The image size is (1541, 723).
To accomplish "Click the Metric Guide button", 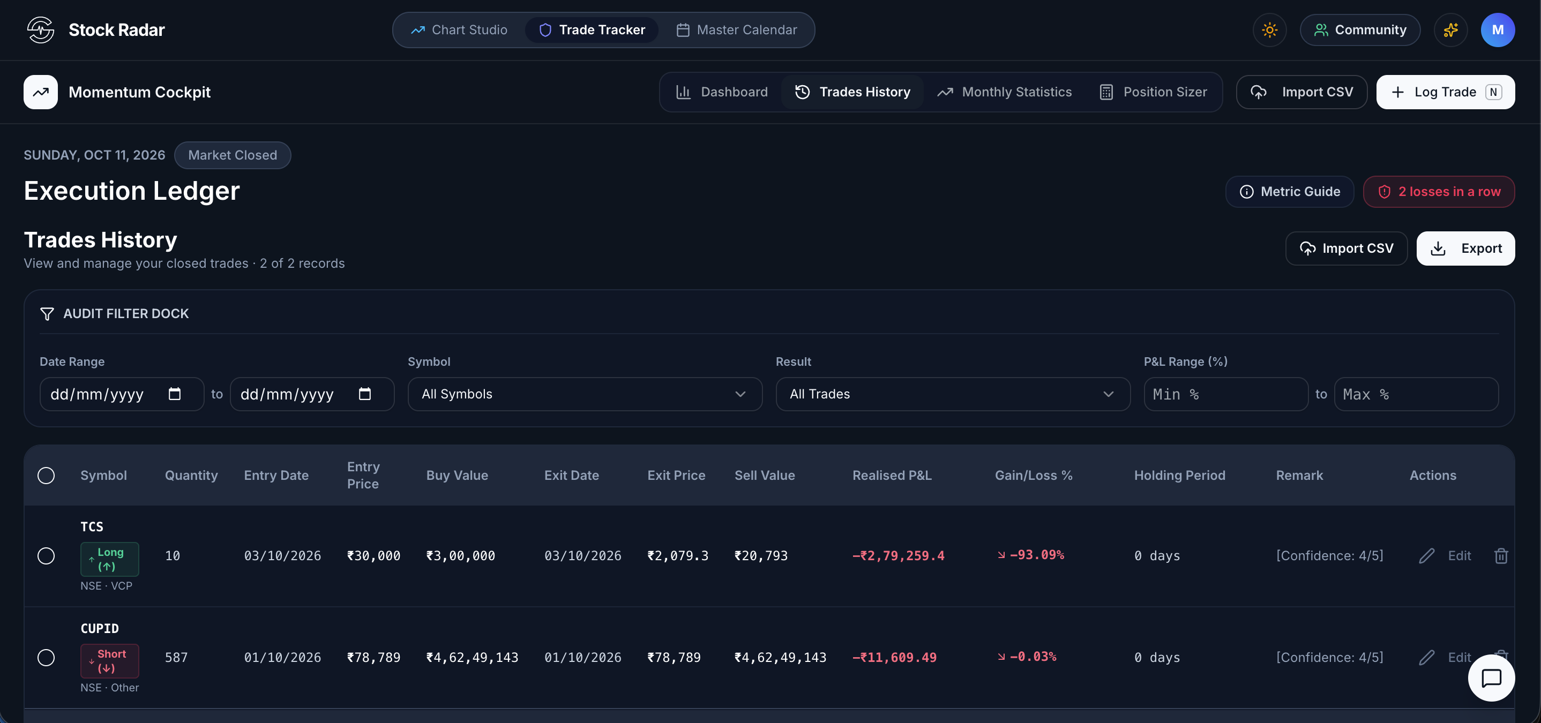I will click(1289, 192).
